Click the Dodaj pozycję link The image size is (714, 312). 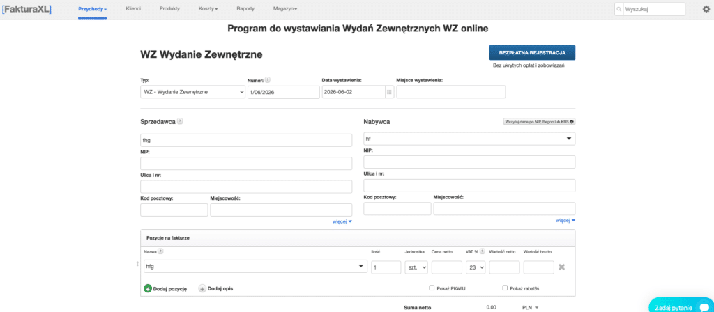pos(170,289)
